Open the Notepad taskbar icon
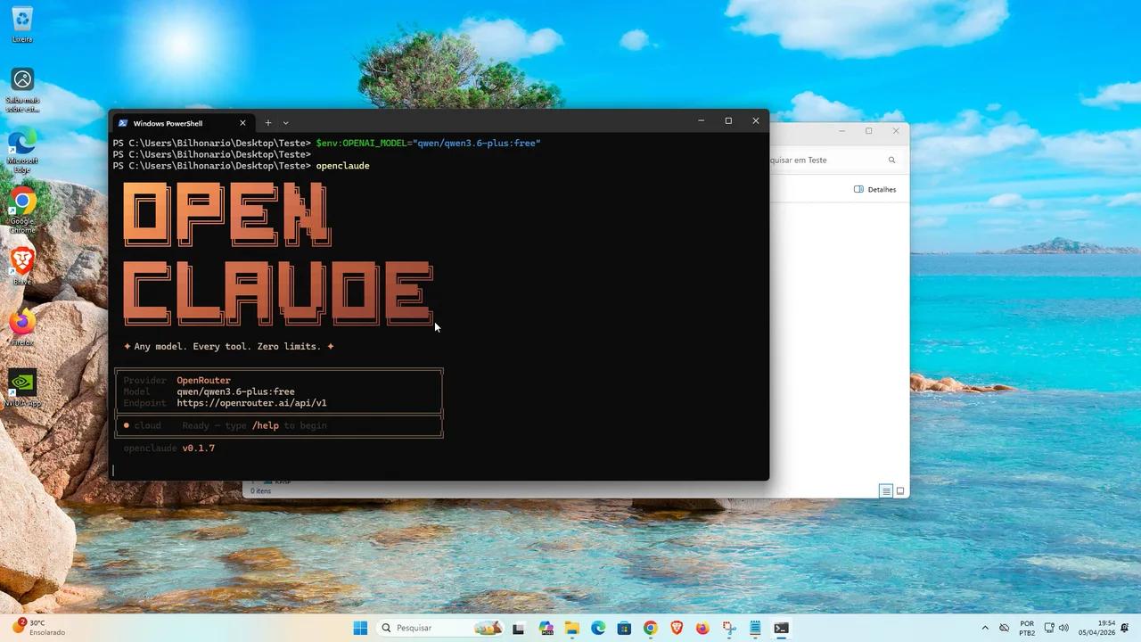The image size is (1141, 642). coord(755,628)
